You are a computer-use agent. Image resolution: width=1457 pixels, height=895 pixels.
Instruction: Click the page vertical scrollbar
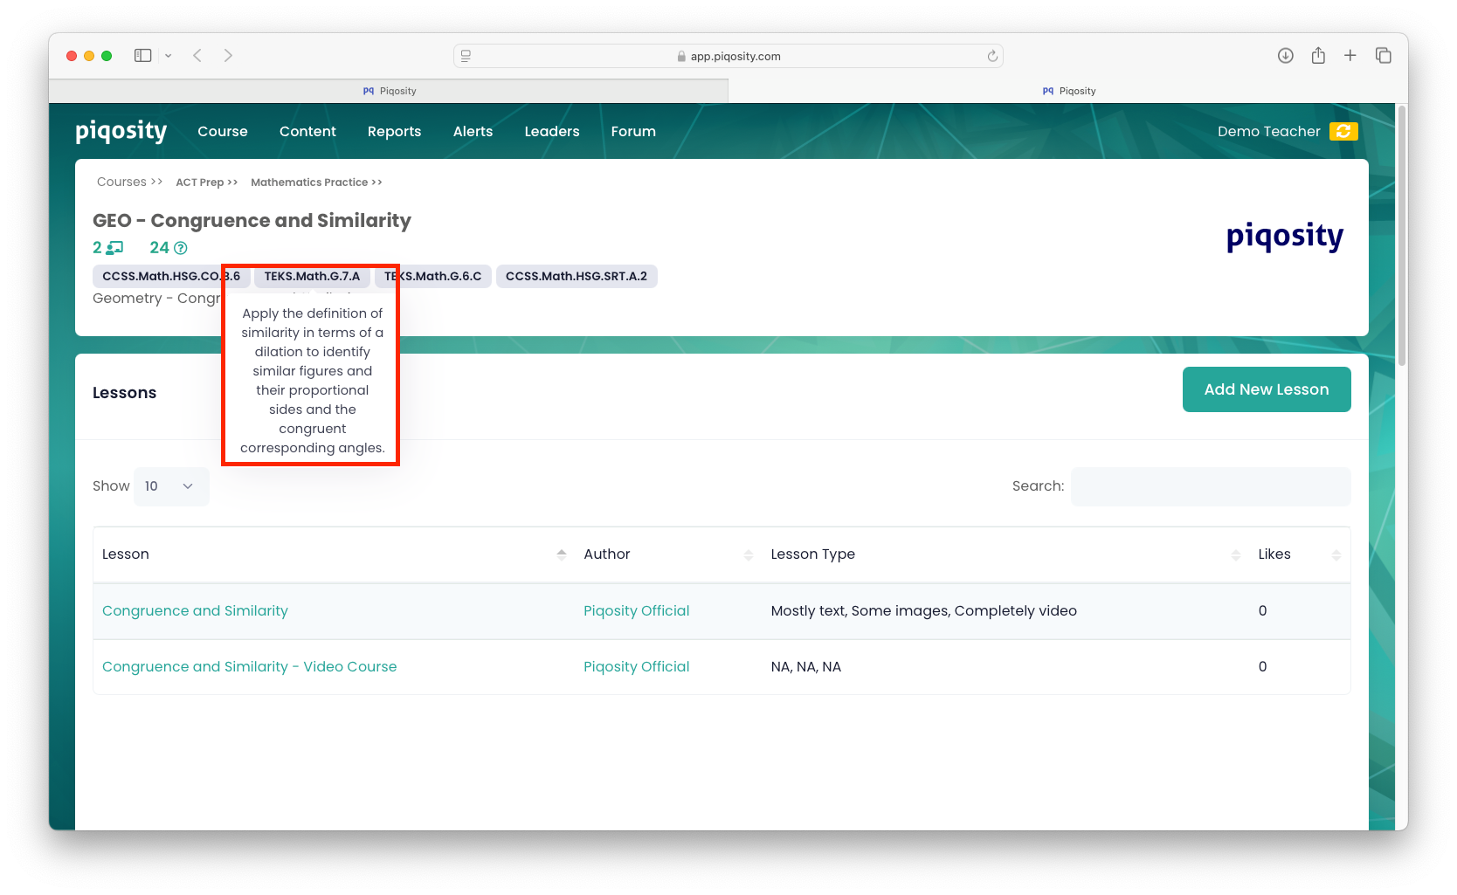pyautogui.click(x=1402, y=236)
